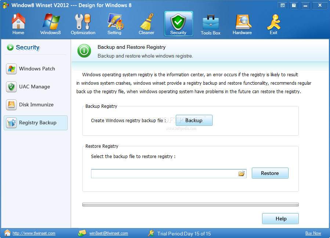This screenshot has height=238, width=330.
Task: Open the Home section
Action: pyautogui.click(x=18, y=24)
